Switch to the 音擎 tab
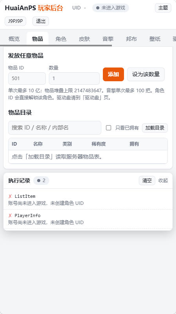The height and width of the screenshot is (314, 176). 108,39
